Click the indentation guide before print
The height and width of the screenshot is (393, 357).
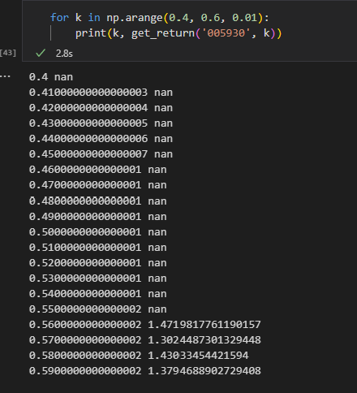pos(51,33)
